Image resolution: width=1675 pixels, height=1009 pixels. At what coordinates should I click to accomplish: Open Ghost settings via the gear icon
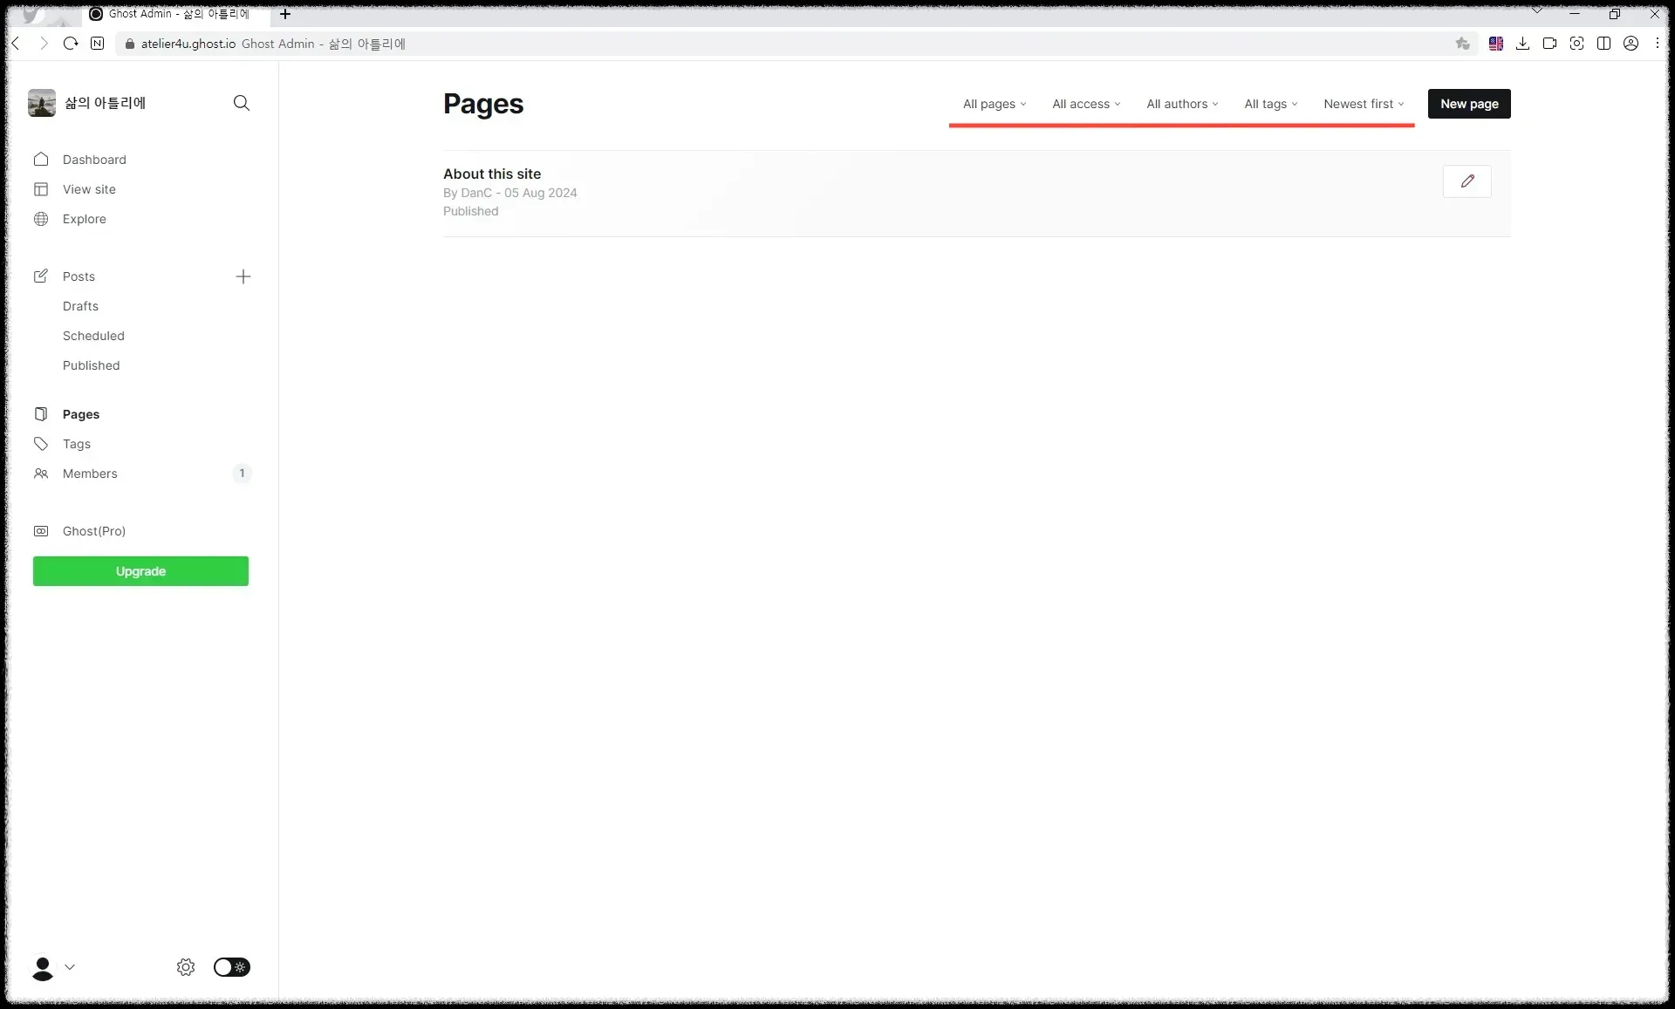tap(185, 967)
